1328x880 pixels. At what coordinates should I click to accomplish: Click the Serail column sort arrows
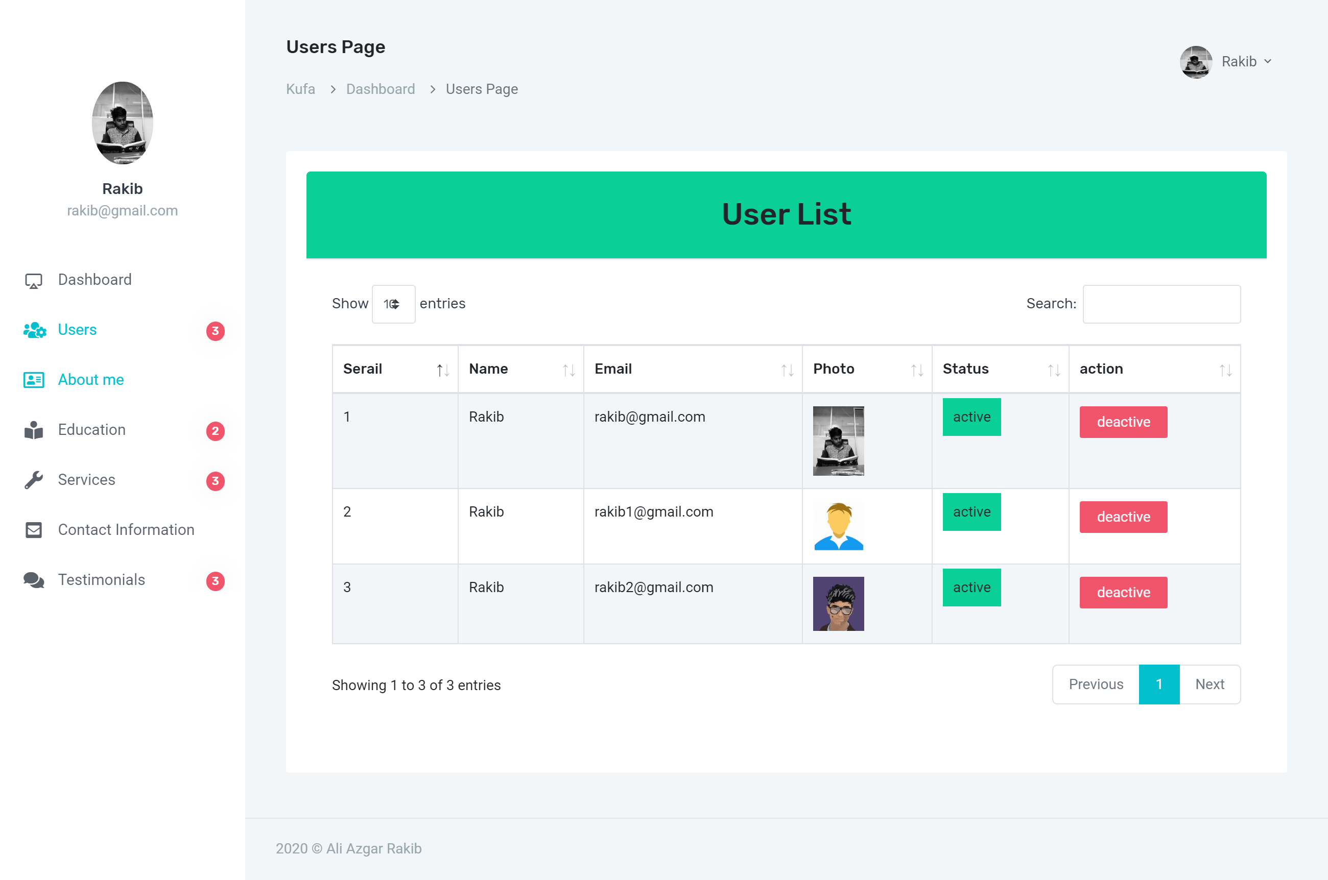pos(443,370)
